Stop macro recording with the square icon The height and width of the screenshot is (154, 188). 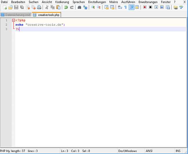pos(150,7)
